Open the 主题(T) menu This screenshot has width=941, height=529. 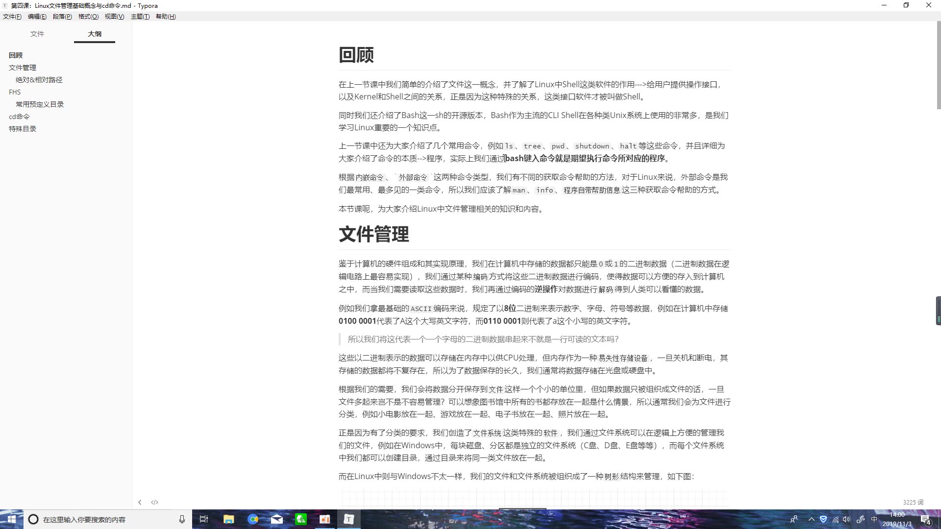140,17
